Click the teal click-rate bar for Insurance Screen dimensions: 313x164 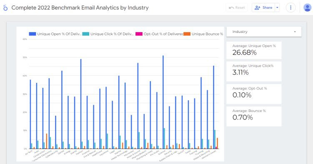tap(108, 141)
